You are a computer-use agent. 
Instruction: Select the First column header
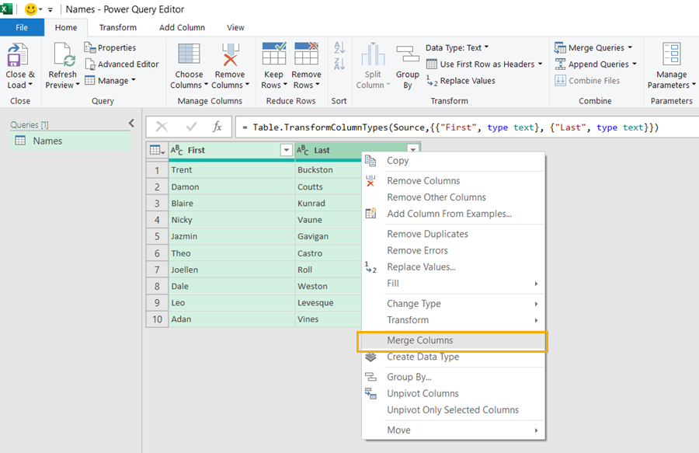pyautogui.click(x=231, y=150)
